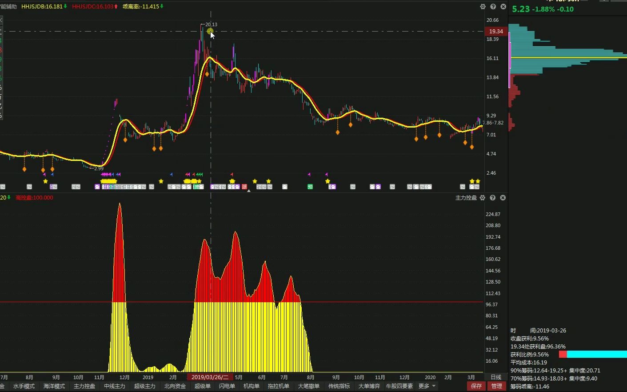Click the red 派 event marker

pyautogui.click(x=244, y=187)
